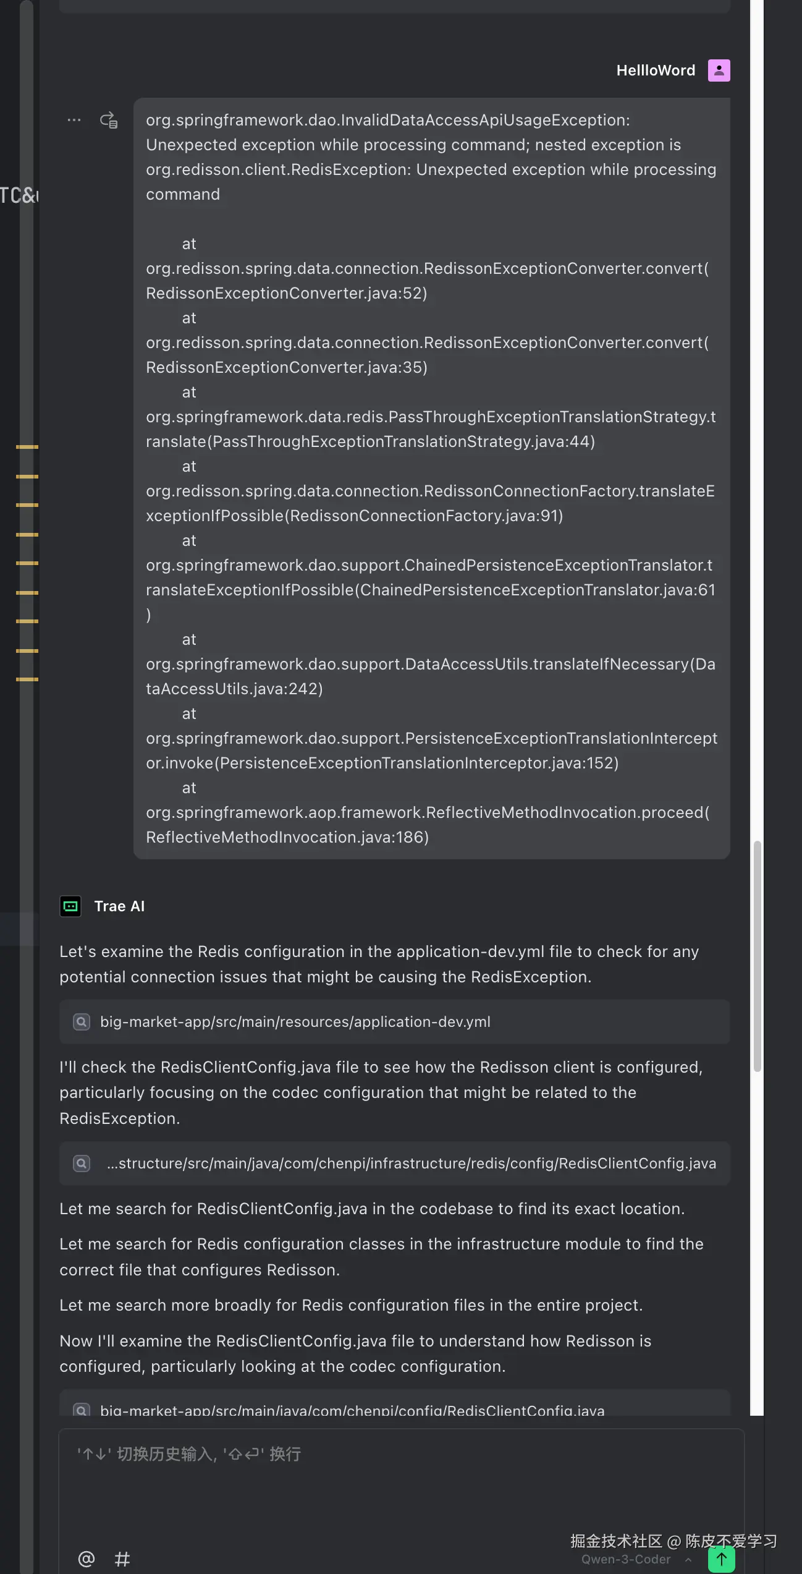Send the message with the green arrow button
The height and width of the screenshot is (1574, 802).
721,1559
